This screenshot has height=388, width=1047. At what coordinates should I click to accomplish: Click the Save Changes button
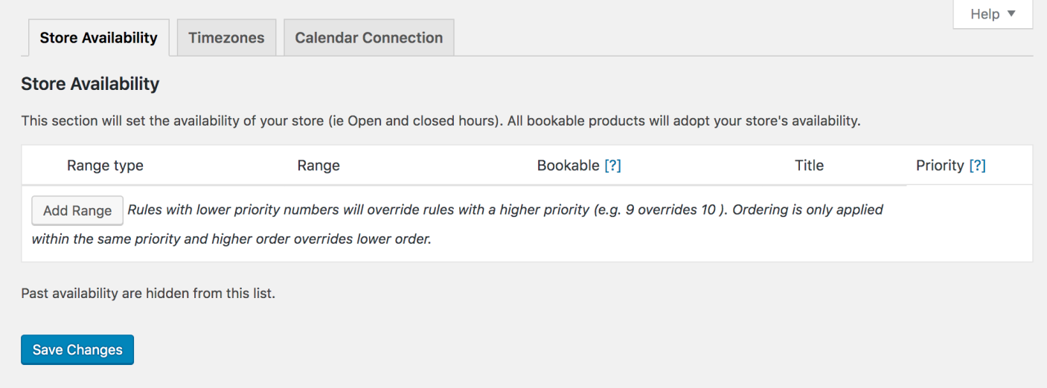click(x=77, y=350)
